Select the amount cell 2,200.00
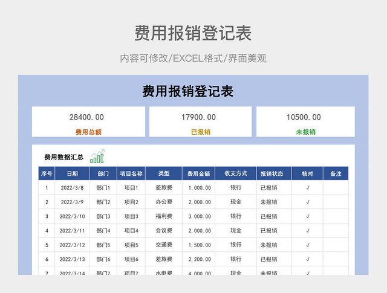The height and width of the screenshot is (293, 387). [200, 259]
